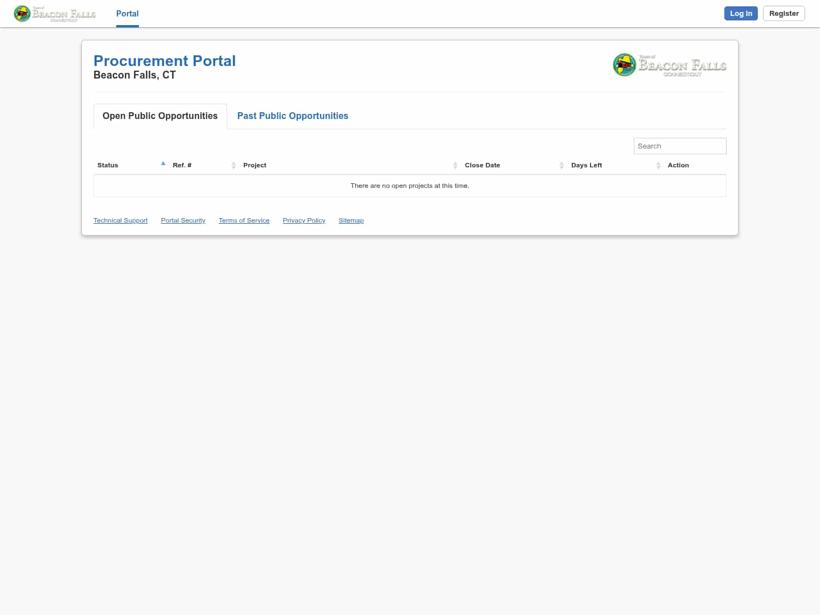Switch to the Past Public Opportunities tab
The image size is (820, 615).
292,116
